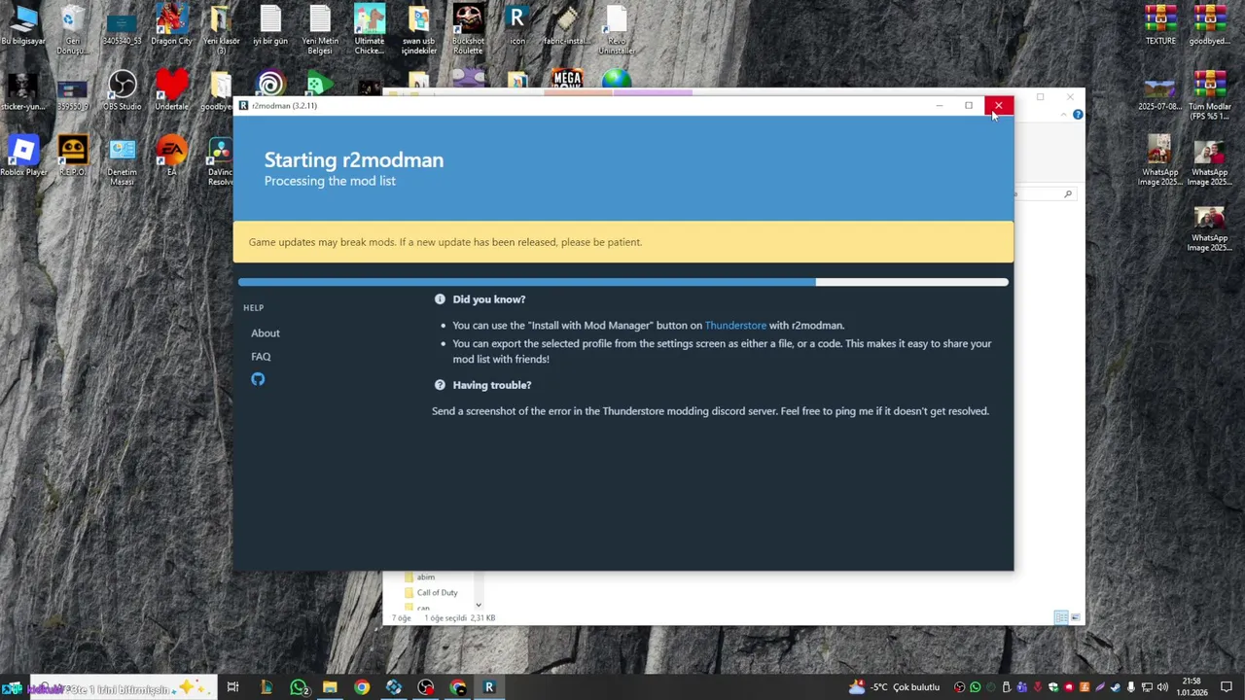Select the Dragon City desktop shortcut

tap(171, 25)
